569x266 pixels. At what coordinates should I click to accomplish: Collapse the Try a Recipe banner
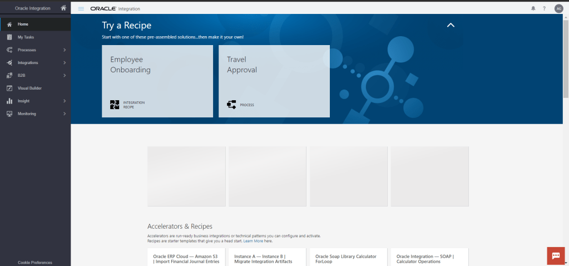(x=451, y=25)
